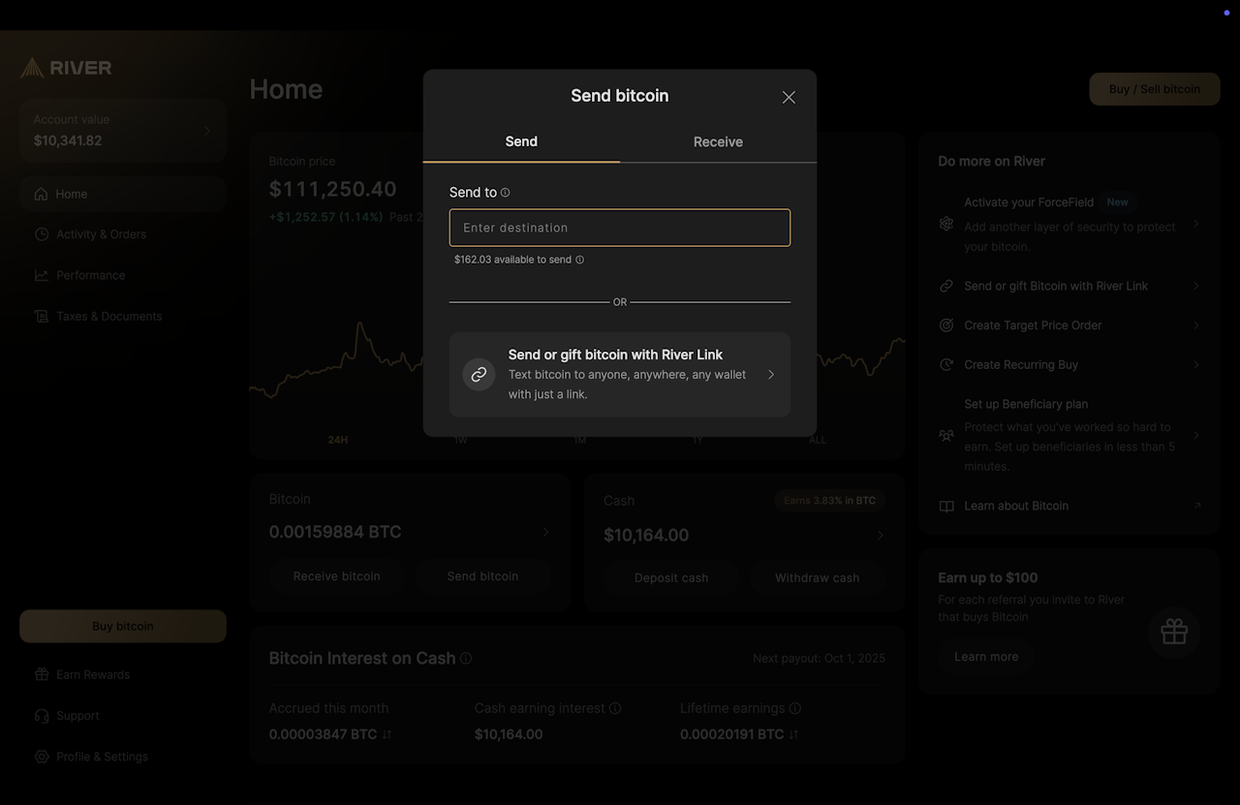This screenshot has height=805, width=1240.
Task: Click the Taxes & Documents icon
Action: point(41,316)
